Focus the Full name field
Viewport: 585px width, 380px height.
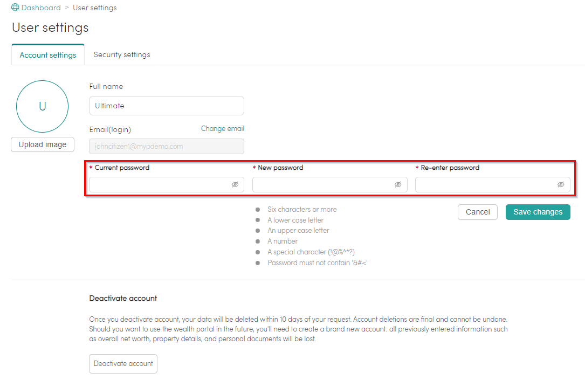(167, 106)
